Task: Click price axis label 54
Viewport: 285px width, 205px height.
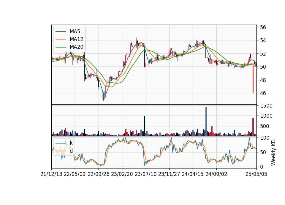Action: coord(263,40)
